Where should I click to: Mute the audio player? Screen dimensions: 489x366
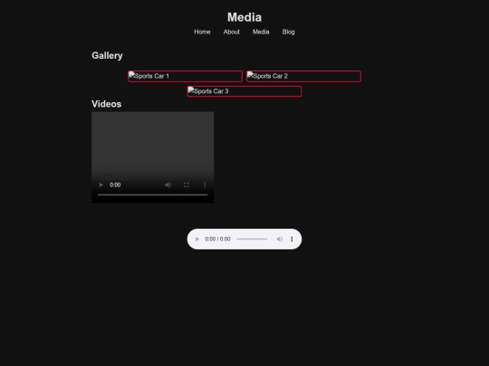[280, 239]
